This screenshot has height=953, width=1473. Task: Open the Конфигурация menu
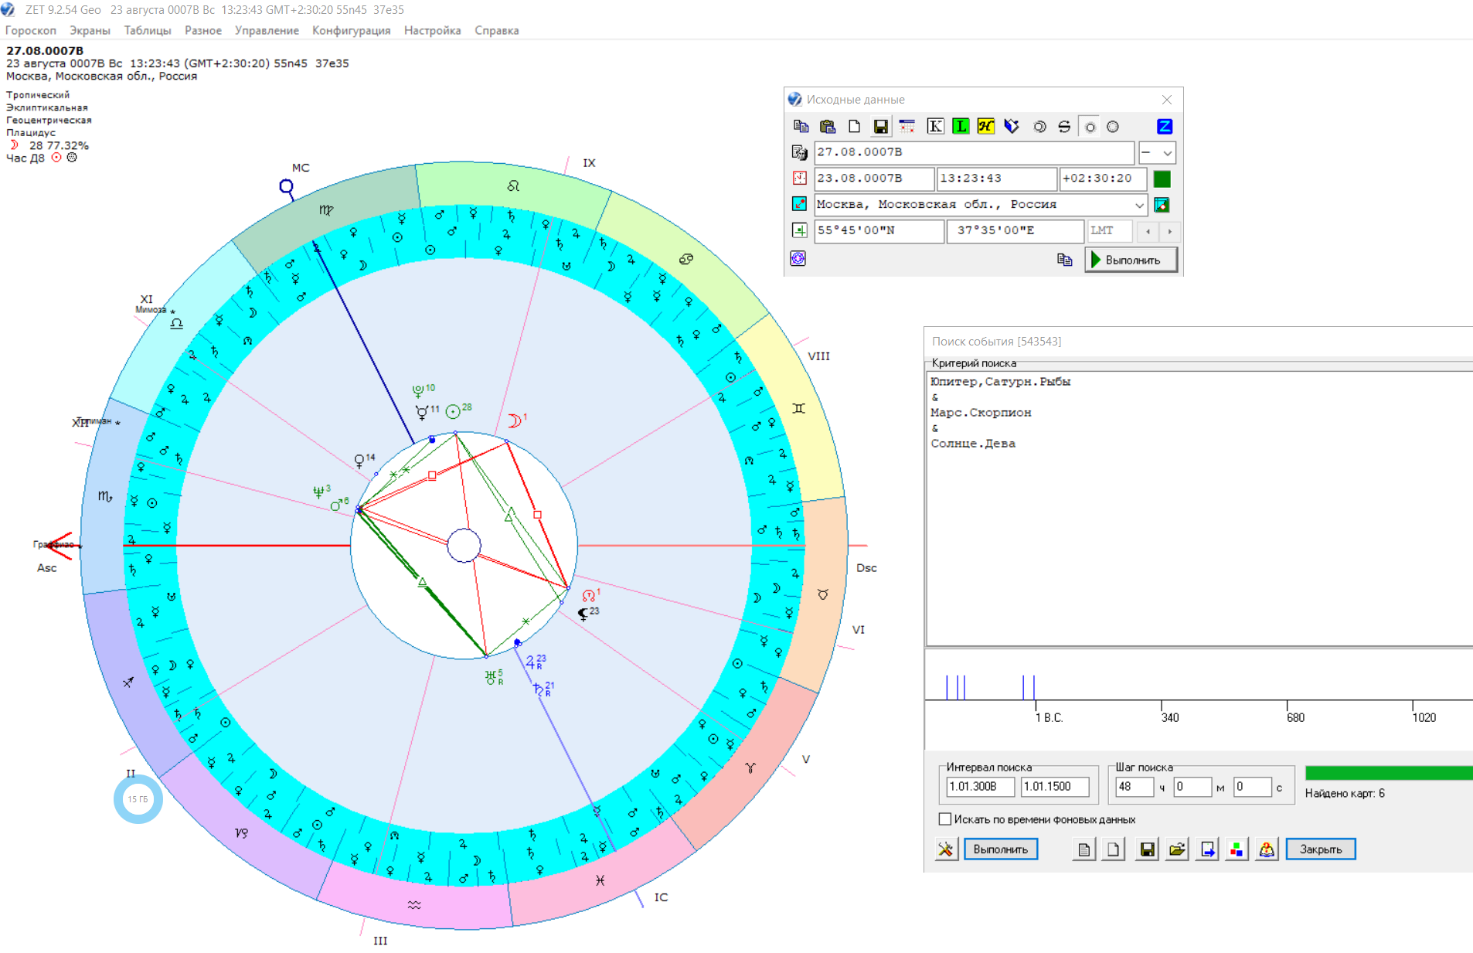pyautogui.click(x=351, y=31)
